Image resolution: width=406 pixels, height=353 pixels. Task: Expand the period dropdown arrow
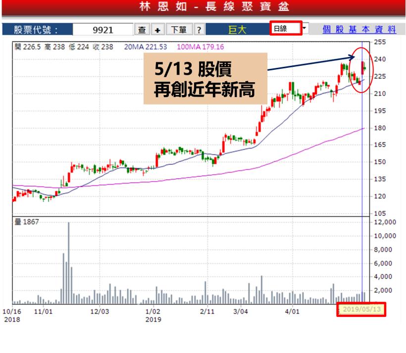pos(305,28)
